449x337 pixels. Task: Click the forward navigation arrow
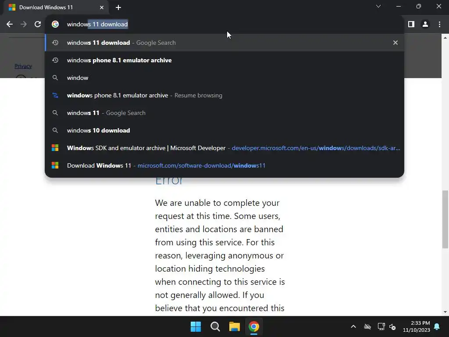click(24, 25)
